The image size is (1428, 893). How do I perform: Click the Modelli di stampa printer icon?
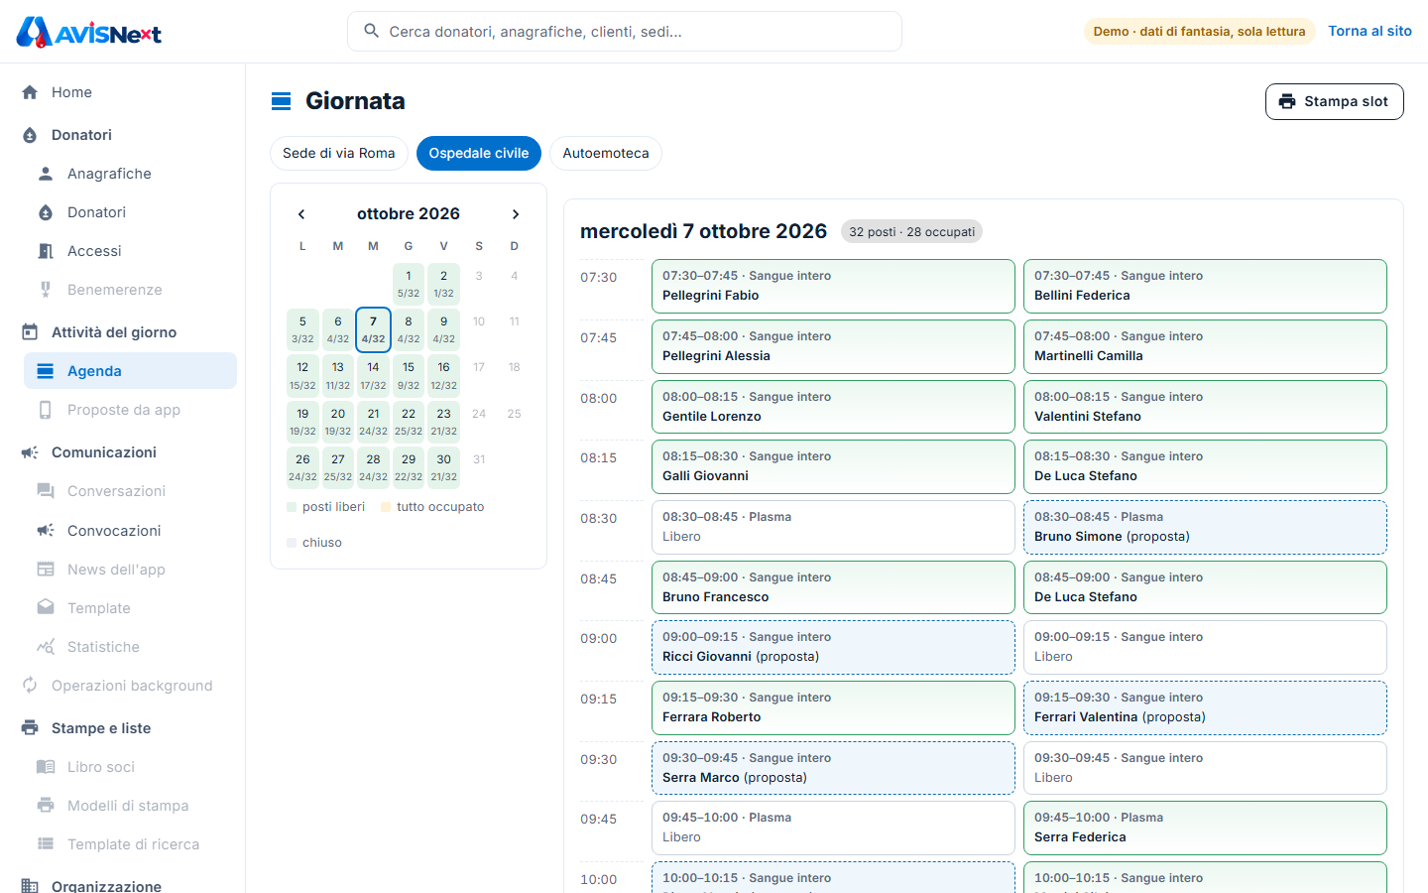pyautogui.click(x=46, y=806)
